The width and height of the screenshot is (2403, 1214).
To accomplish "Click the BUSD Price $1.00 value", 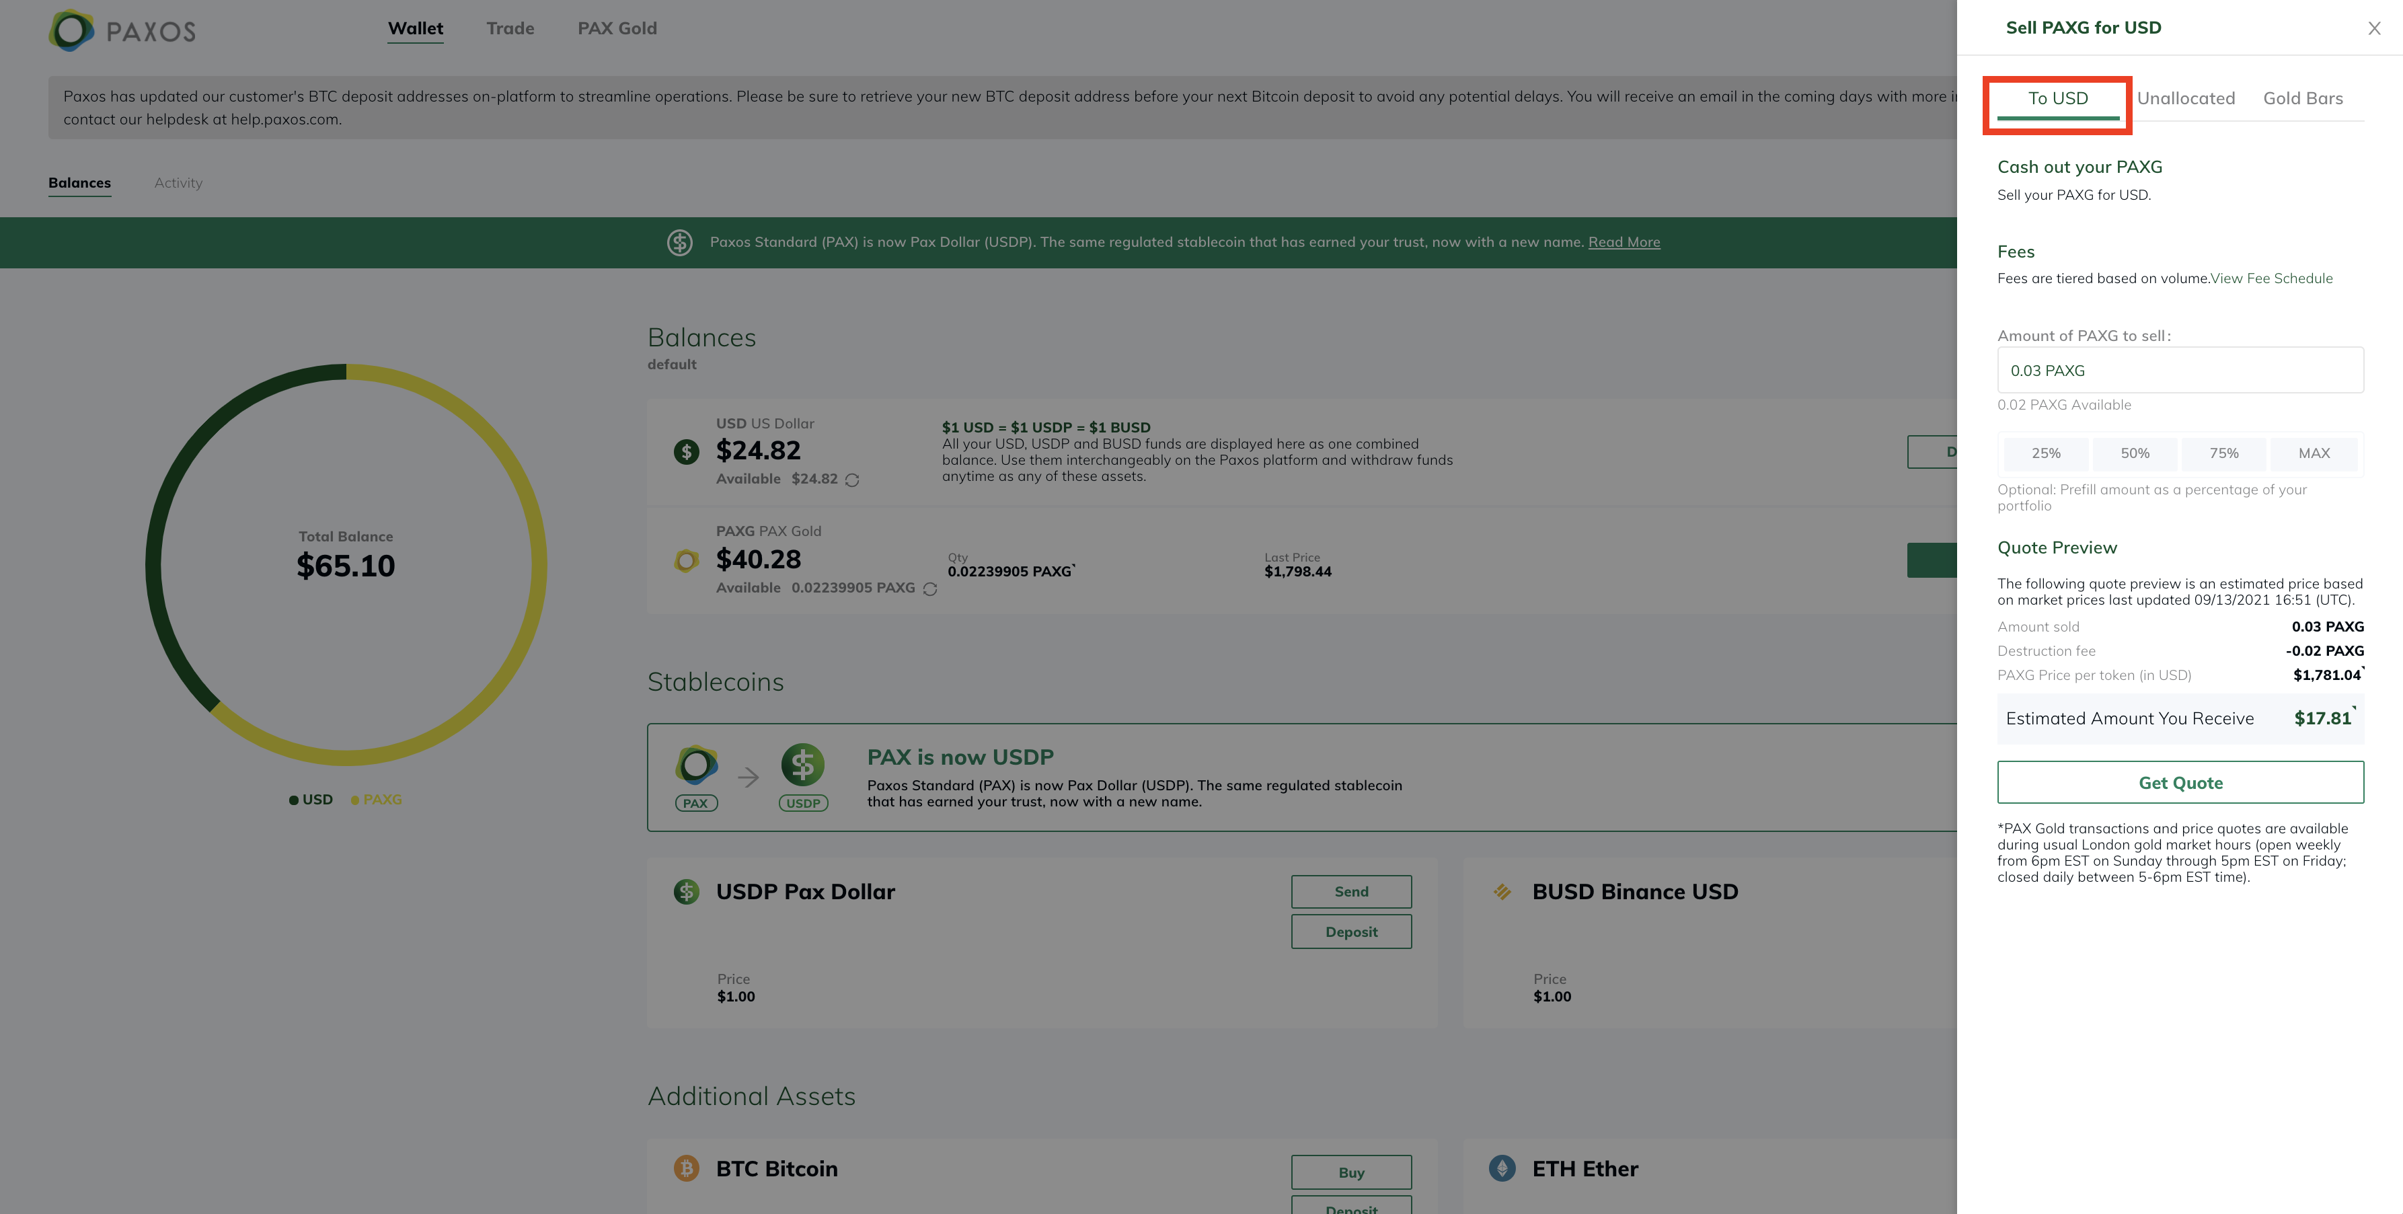I will coord(1552,997).
